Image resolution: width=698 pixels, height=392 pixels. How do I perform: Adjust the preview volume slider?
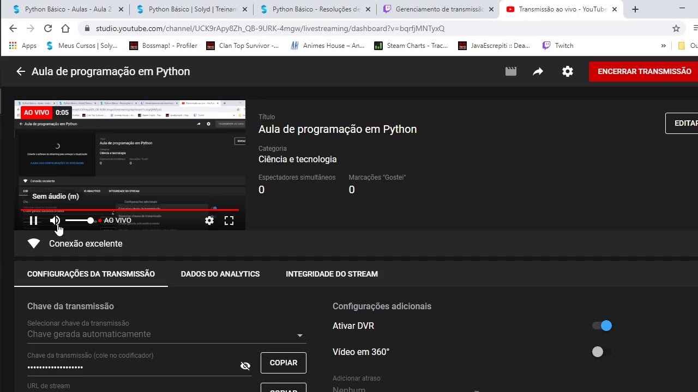[x=80, y=220]
